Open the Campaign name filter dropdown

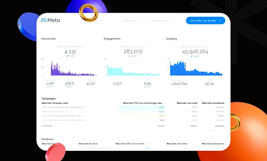162,20
